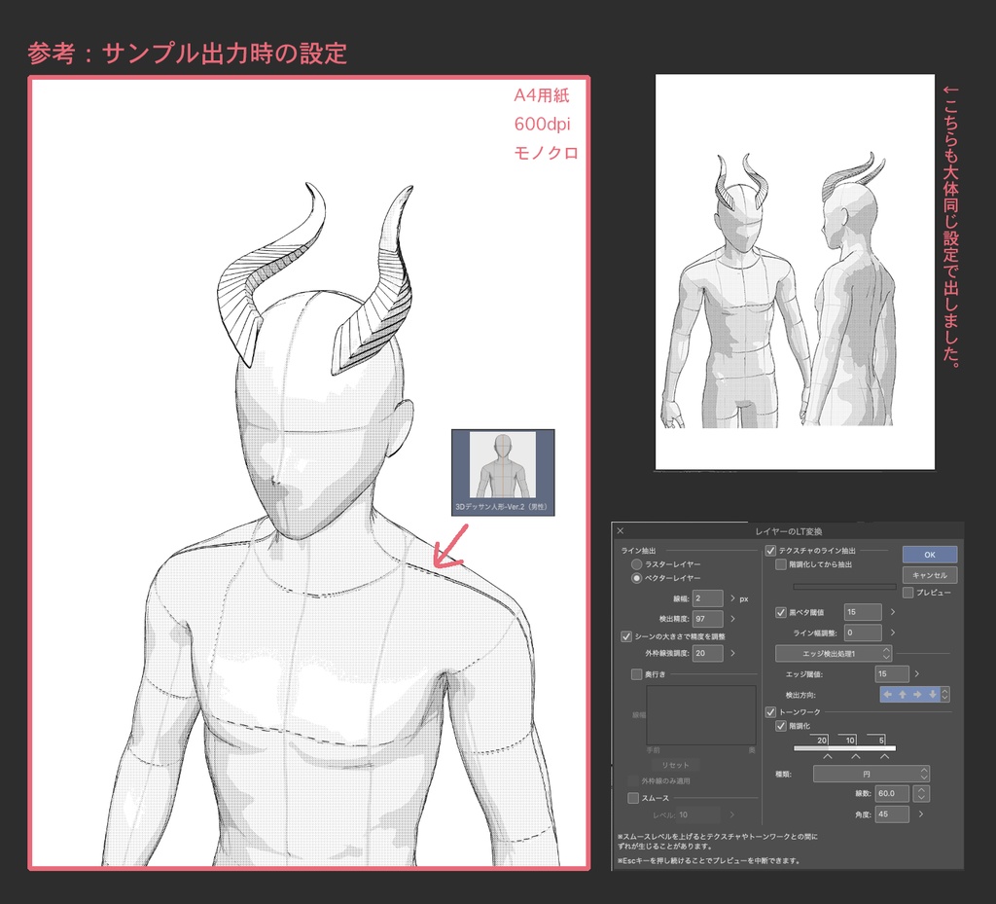Screen dimensions: 996x904
Task: Open the slider arrow next to ライン幅調整
Action: click(892, 633)
